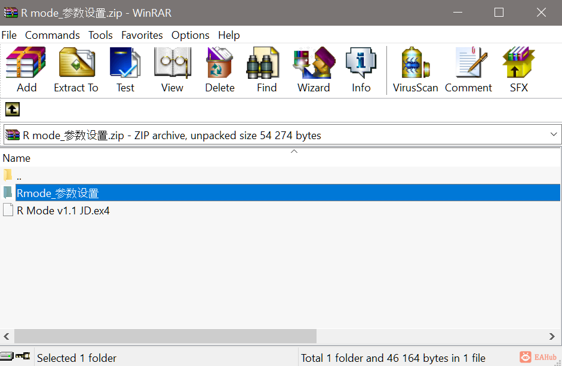
Task: Click the SFX toolbar icon
Action: click(518, 62)
